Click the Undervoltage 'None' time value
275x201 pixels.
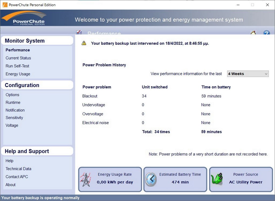[x=206, y=105]
